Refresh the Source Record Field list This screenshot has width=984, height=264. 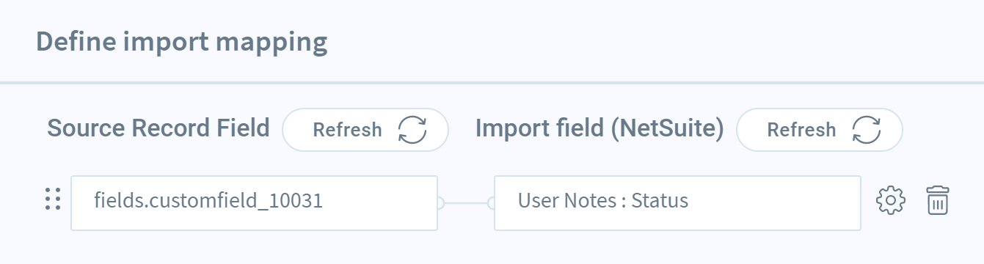pyautogui.click(x=365, y=130)
